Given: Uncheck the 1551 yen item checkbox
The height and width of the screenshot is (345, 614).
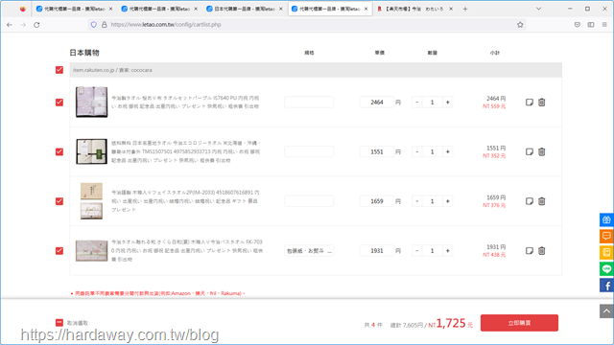Looking at the screenshot, I should 59,151.
